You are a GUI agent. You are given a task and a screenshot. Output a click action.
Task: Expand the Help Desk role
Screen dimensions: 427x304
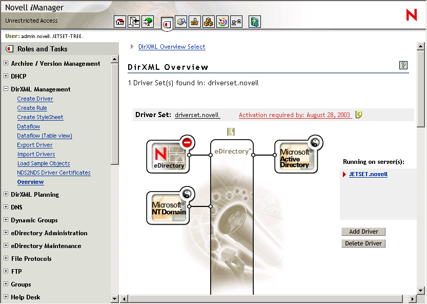(6, 297)
